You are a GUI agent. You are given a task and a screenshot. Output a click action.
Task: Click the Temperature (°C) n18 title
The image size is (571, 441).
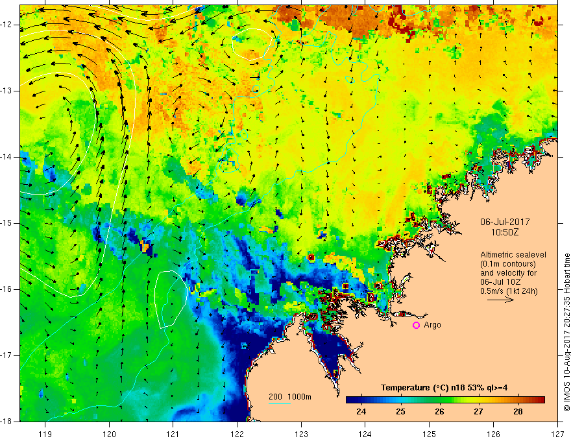444,388
